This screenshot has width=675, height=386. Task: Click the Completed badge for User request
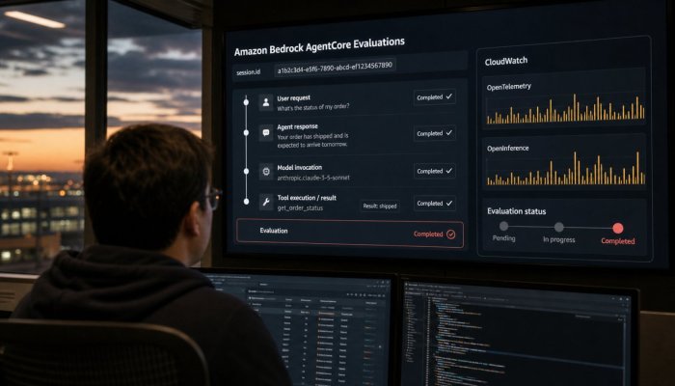click(434, 97)
